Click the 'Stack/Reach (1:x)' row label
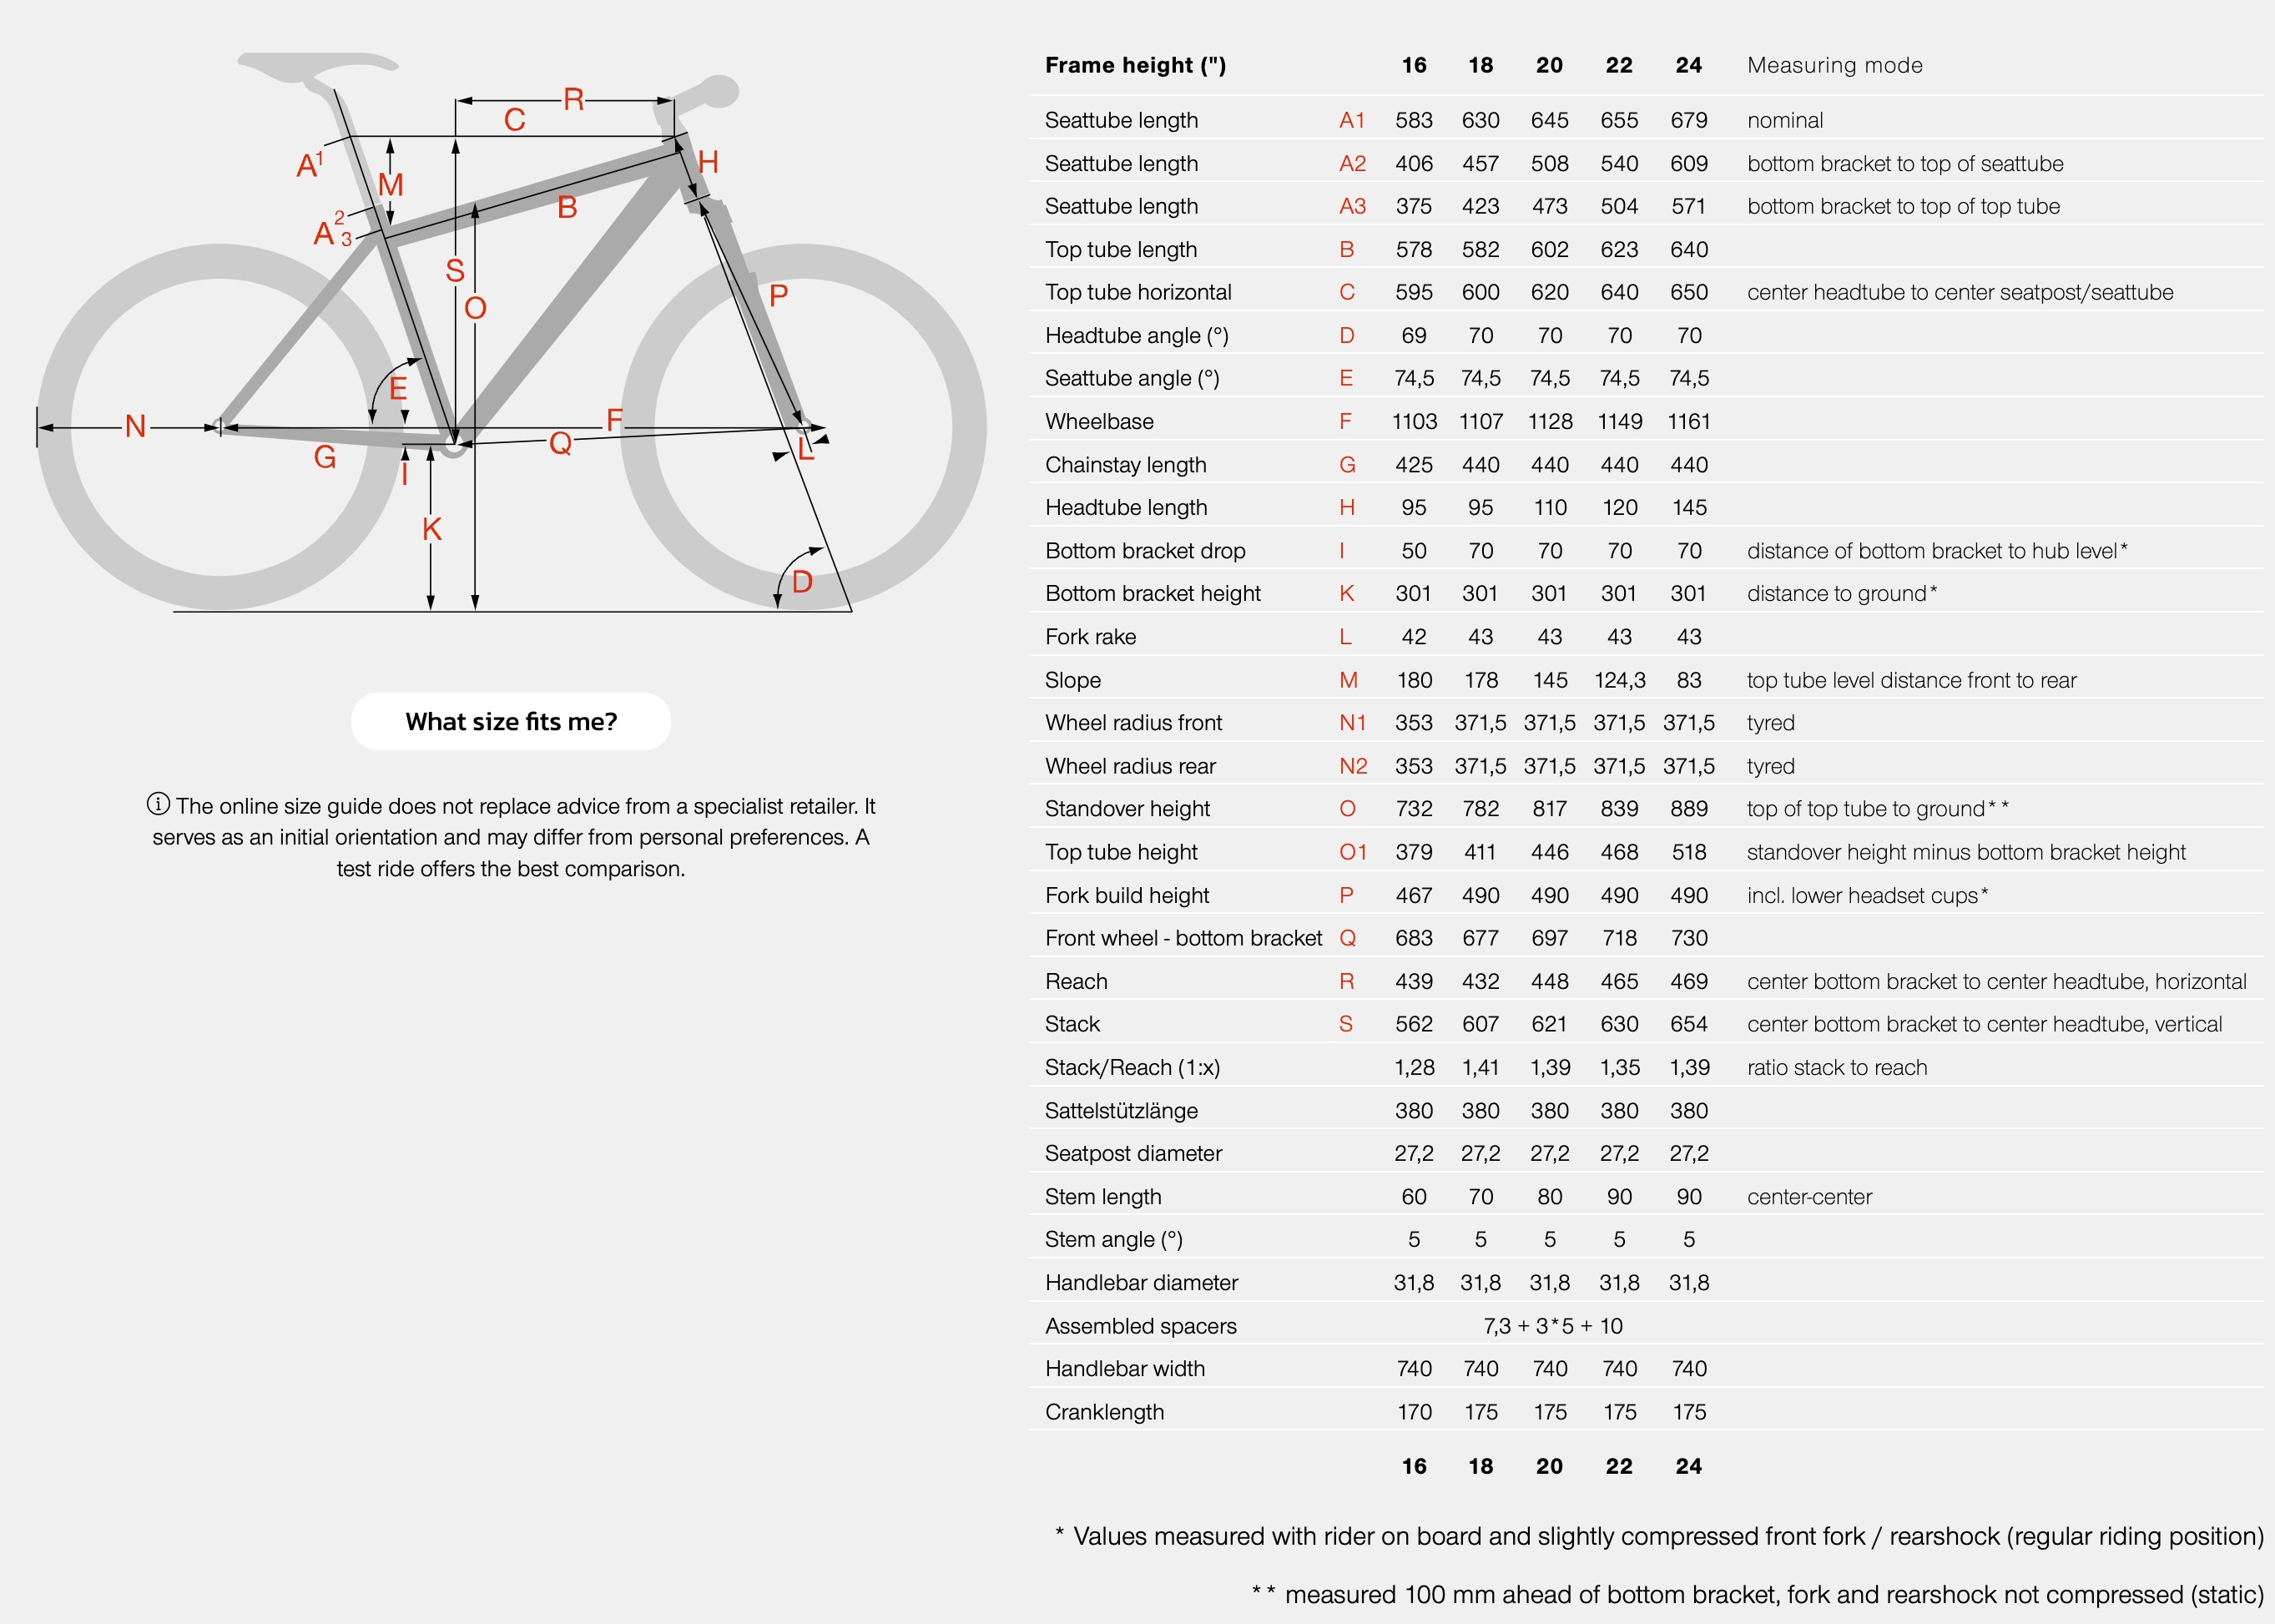The height and width of the screenshot is (1624, 2275). [1132, 1067]
